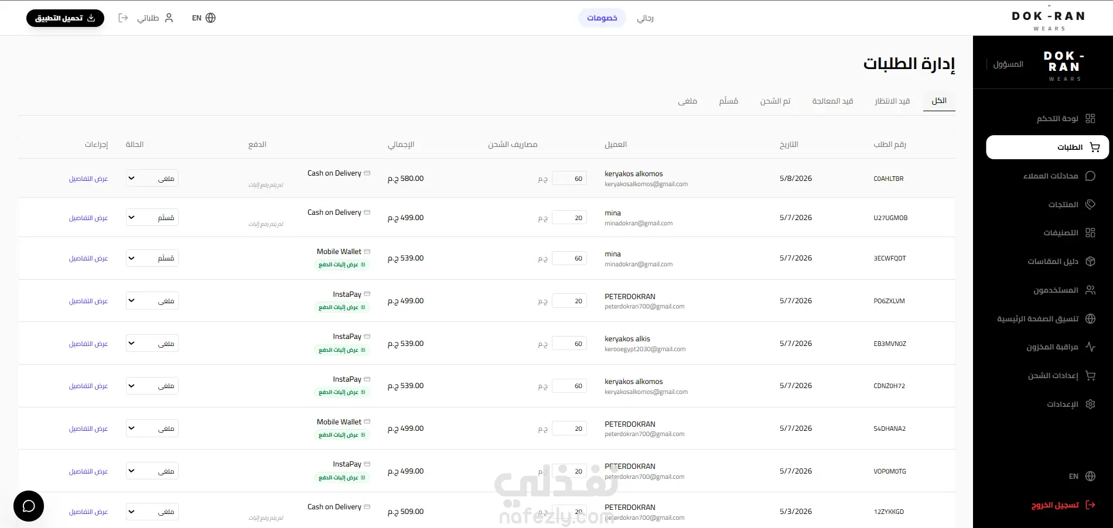Click customer name keryakos alkis
This screenshot has height=528, width=1113.
(627, 339)
